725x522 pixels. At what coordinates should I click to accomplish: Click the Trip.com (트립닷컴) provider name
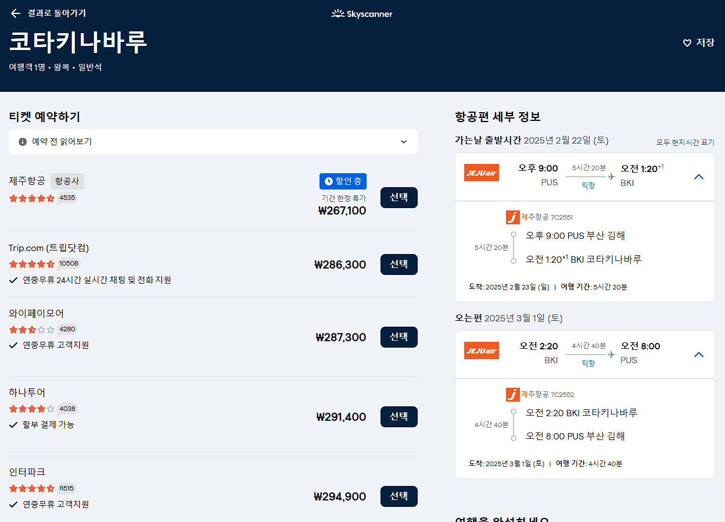49,248
